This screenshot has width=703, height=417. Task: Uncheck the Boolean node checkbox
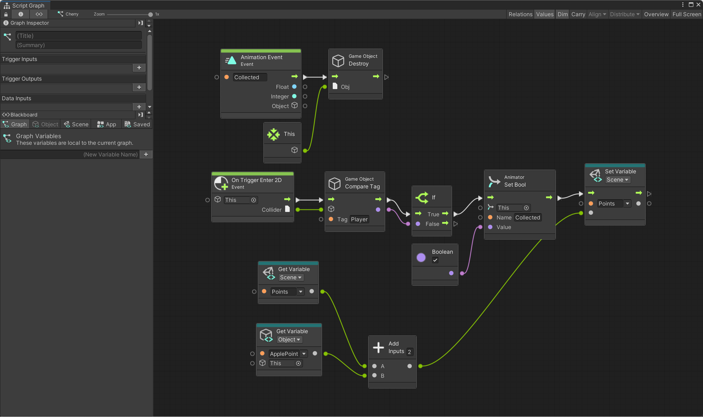click(x=435, y=260)
